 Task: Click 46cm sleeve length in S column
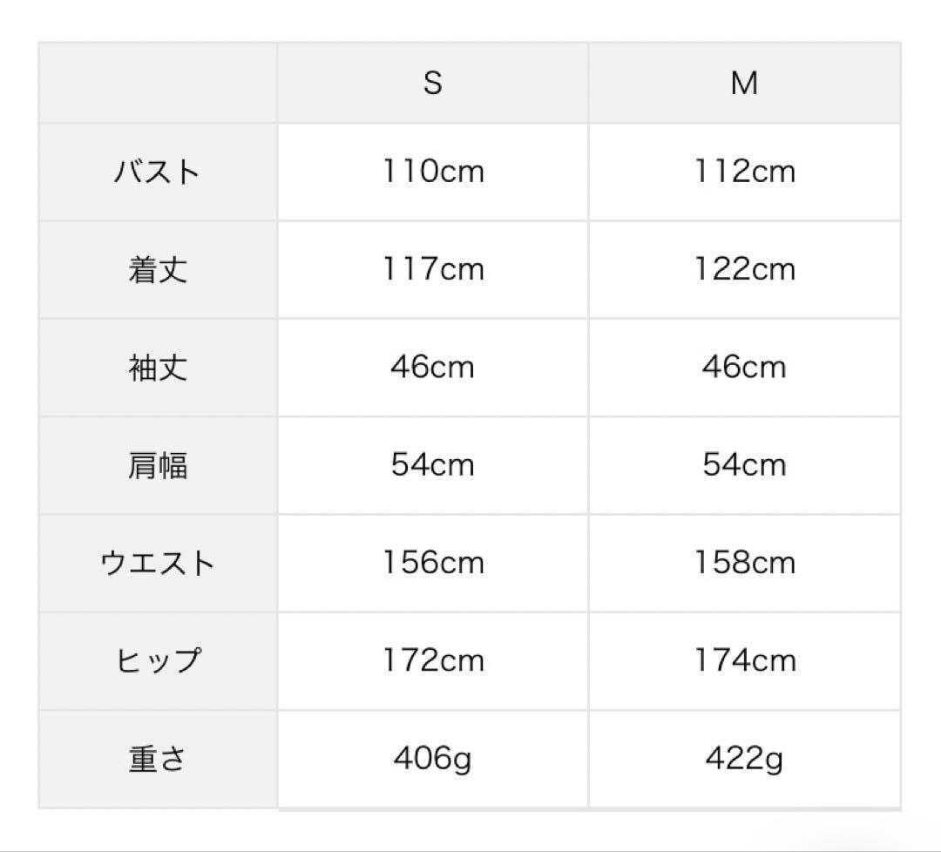433,367
